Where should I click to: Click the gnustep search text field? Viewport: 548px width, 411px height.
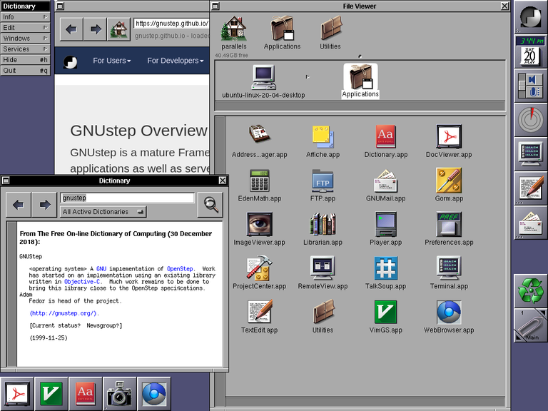(x=127, y=198)
